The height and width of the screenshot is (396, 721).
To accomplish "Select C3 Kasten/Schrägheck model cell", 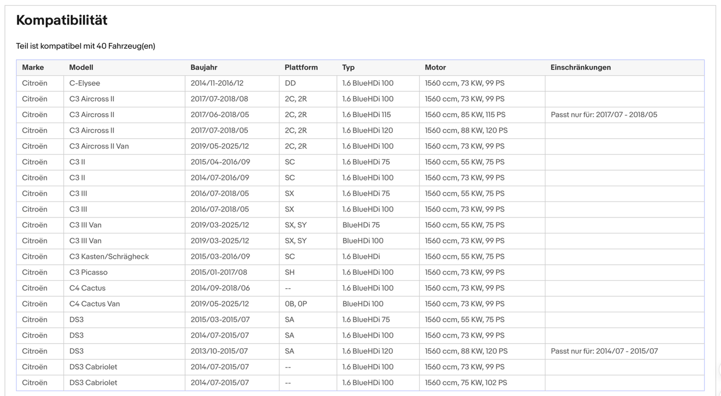I will tap(124, 256).
